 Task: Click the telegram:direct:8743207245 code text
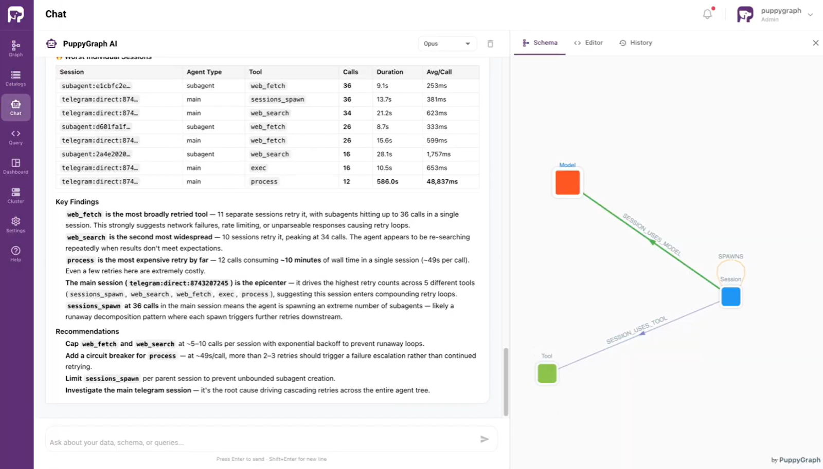pos(178,283)
